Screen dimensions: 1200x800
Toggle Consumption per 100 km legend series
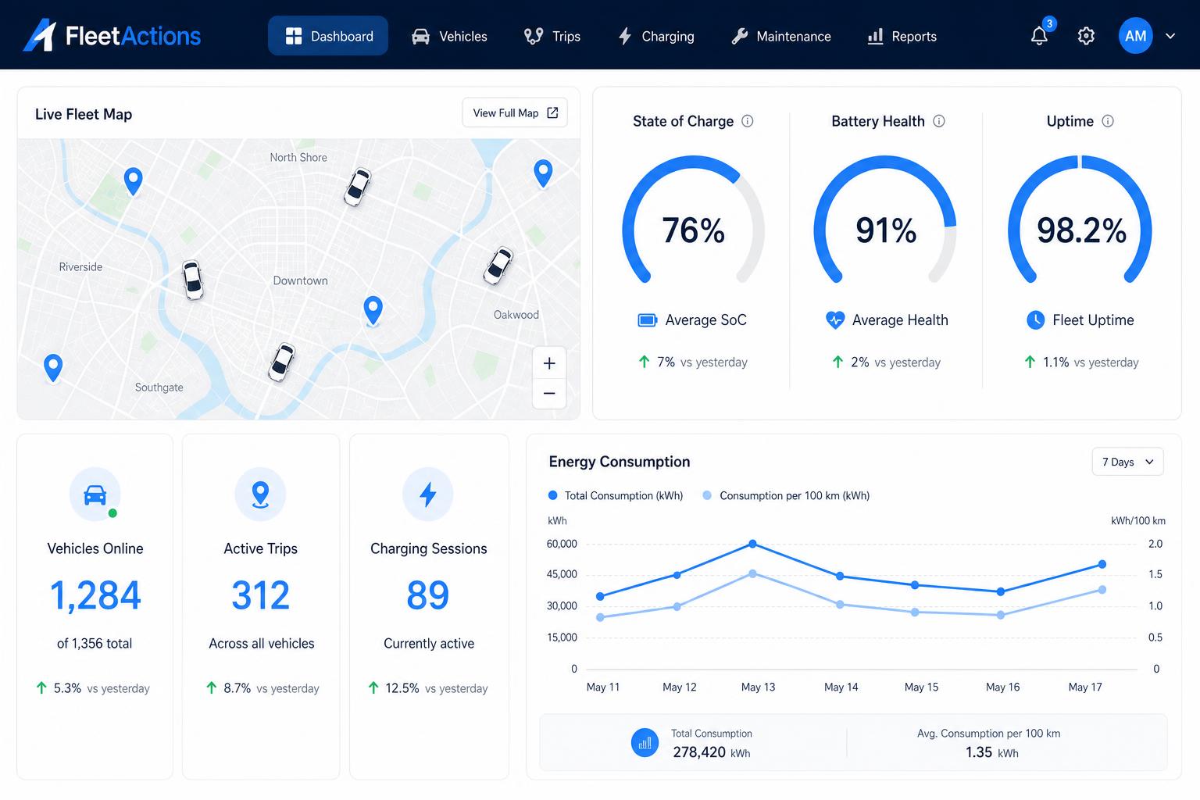pos(786,495)
